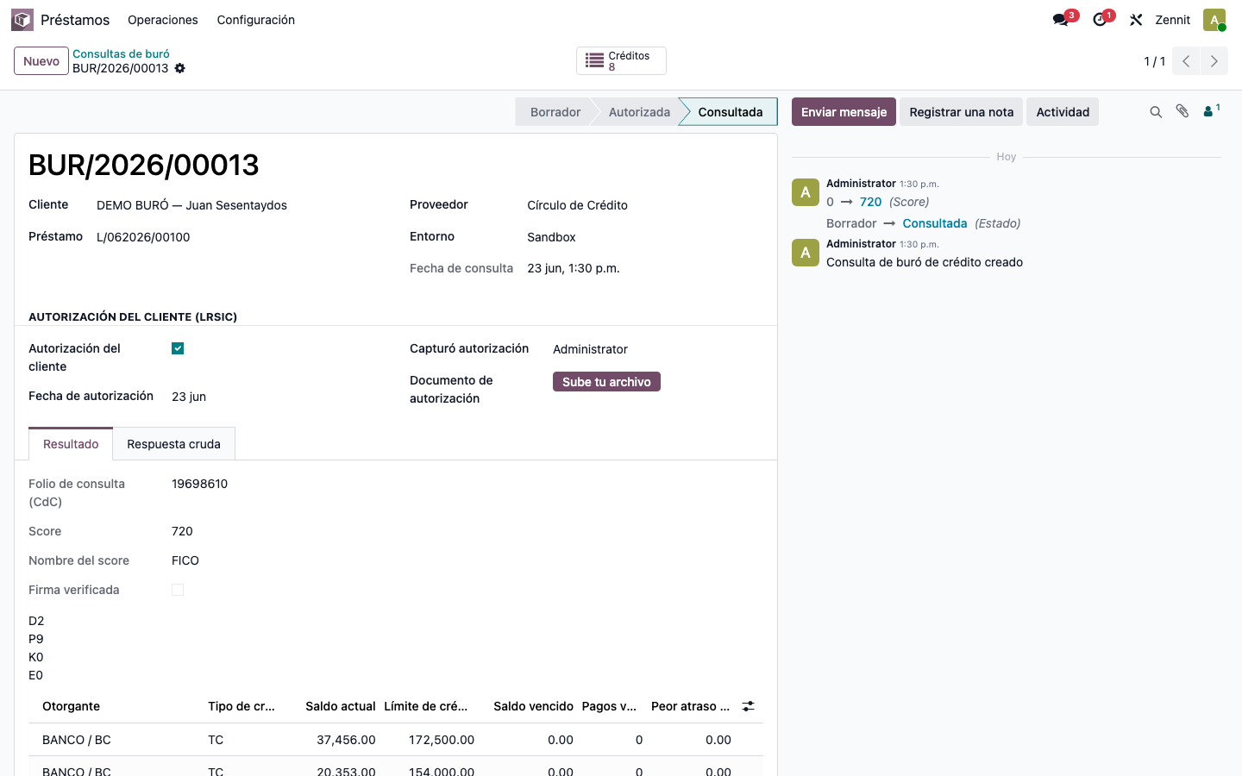The height and width of the screenshot is (776, 1242).
Task: Open the Créditos smart button
Action: 621,61
